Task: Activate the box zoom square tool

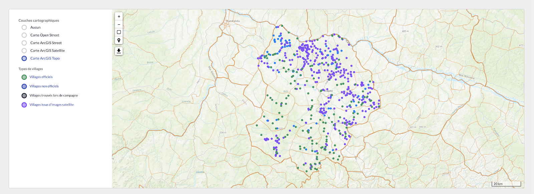Action: point(119,32)
